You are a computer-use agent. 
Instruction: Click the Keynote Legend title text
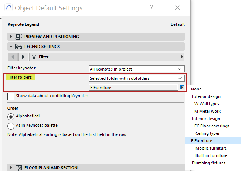(x=23, y=24)
